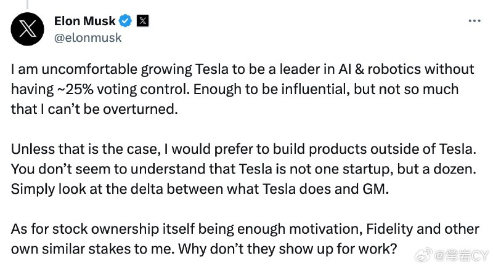
Task: Click the line starting "Unless that is the case"
Action: [x=243, y=149]
